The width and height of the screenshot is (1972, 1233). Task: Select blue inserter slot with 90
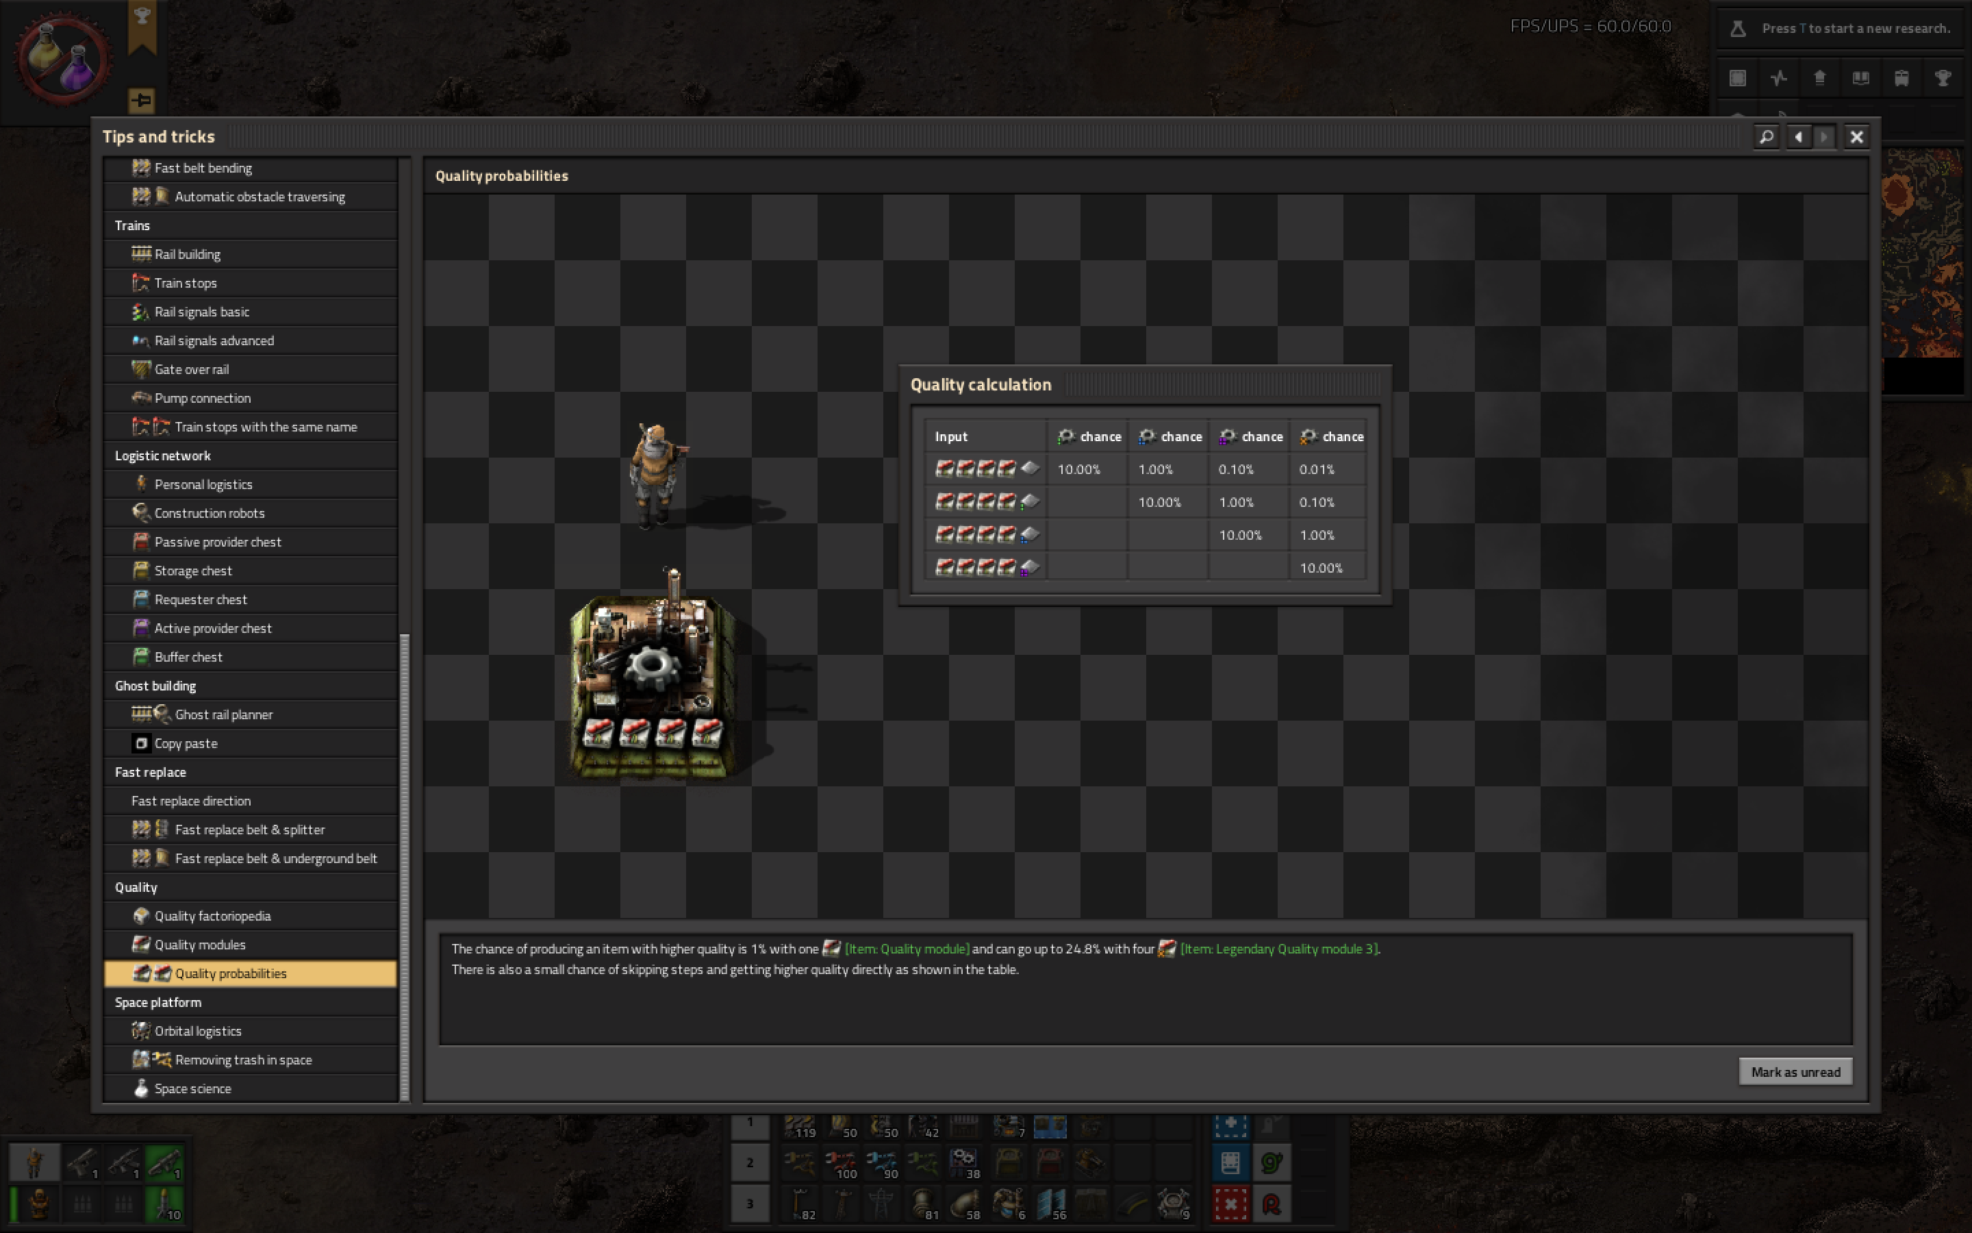point(882,1163)
